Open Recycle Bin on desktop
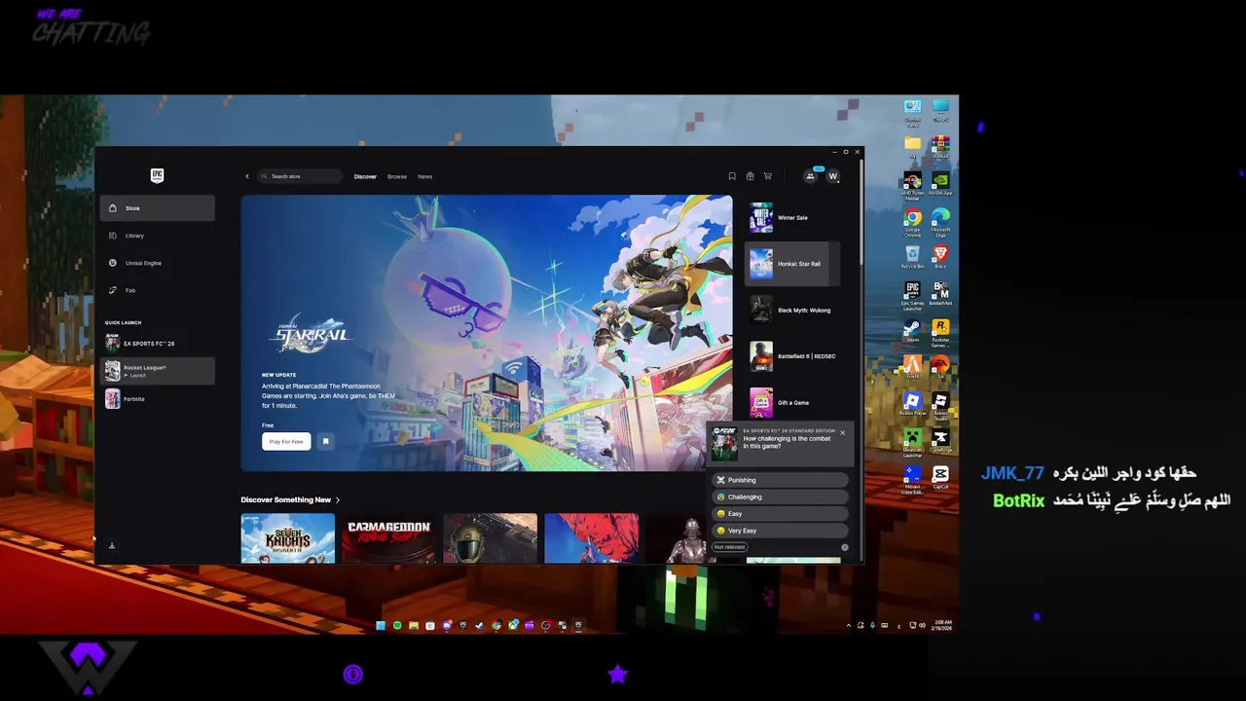1246x701 pixels. (912, 256)
